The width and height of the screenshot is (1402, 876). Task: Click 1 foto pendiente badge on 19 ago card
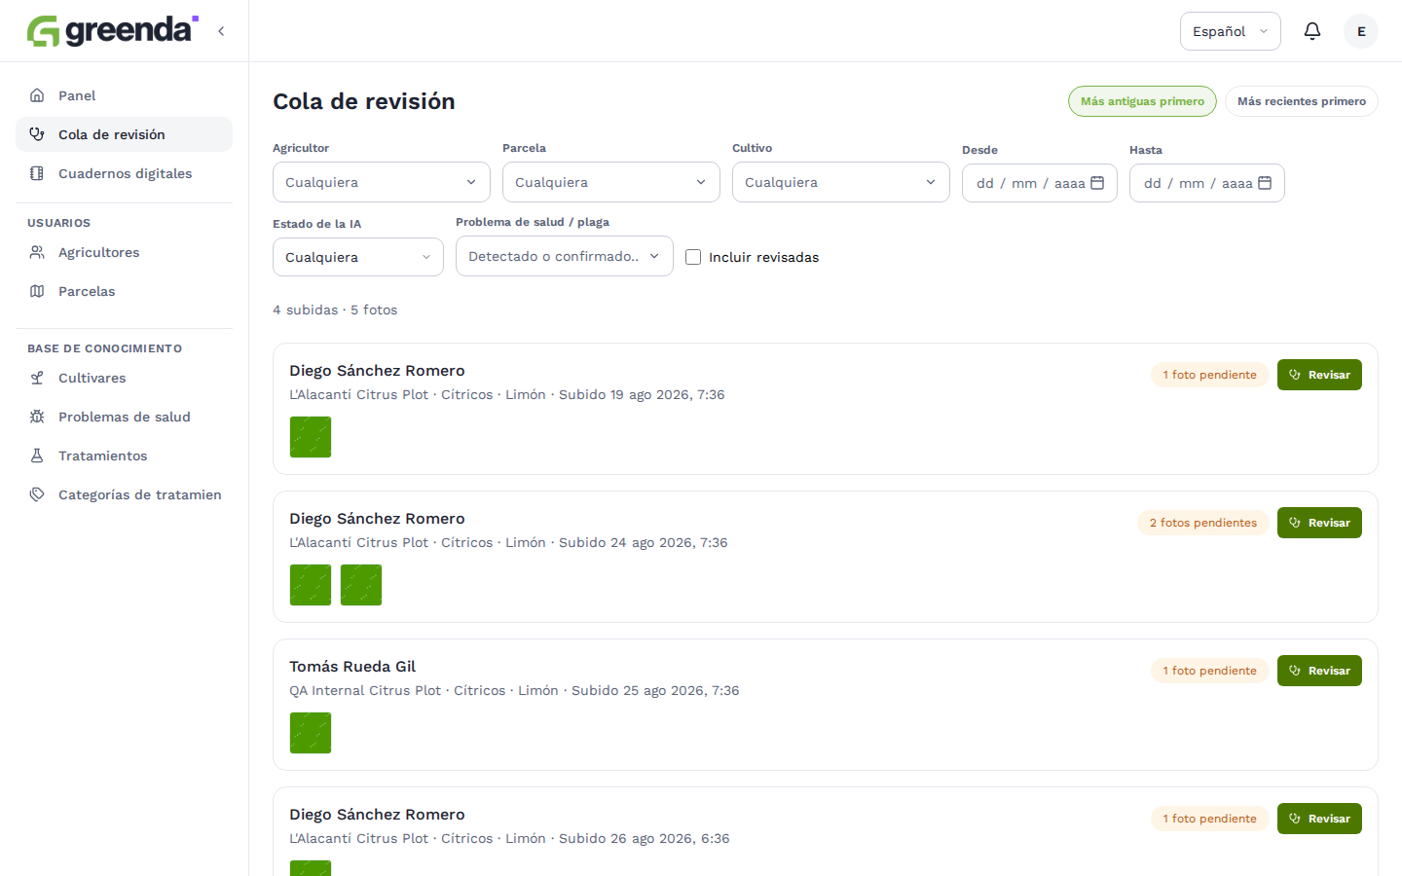point(1210,375)
